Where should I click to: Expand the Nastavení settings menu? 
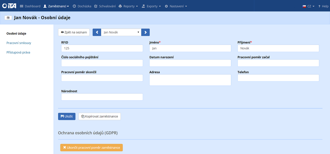[x=176, y=6]
